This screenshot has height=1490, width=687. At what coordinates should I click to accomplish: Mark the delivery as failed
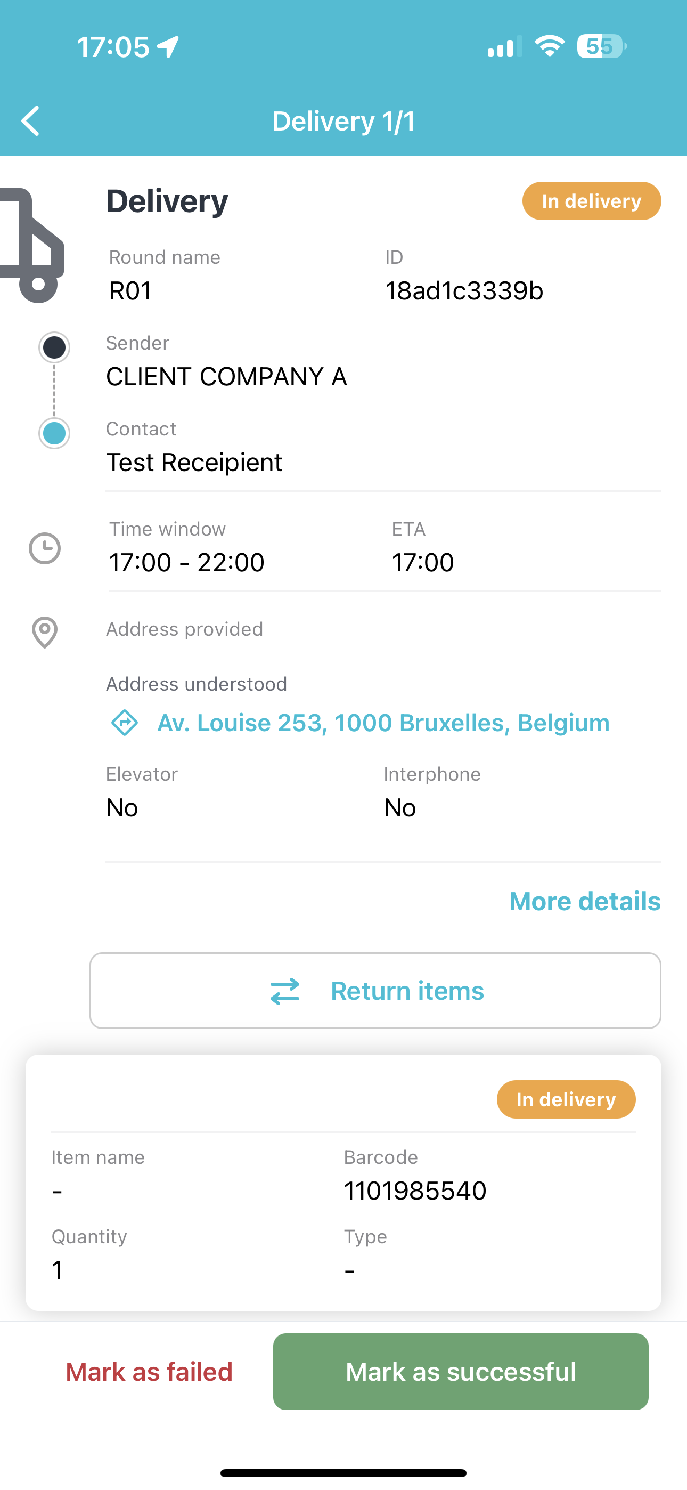point(149,1371)
